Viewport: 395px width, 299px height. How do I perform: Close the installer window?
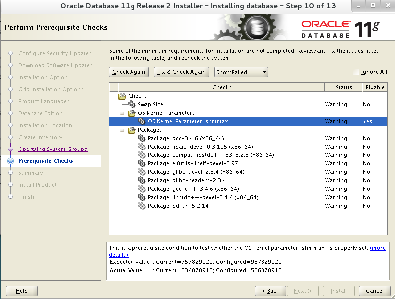388,5
